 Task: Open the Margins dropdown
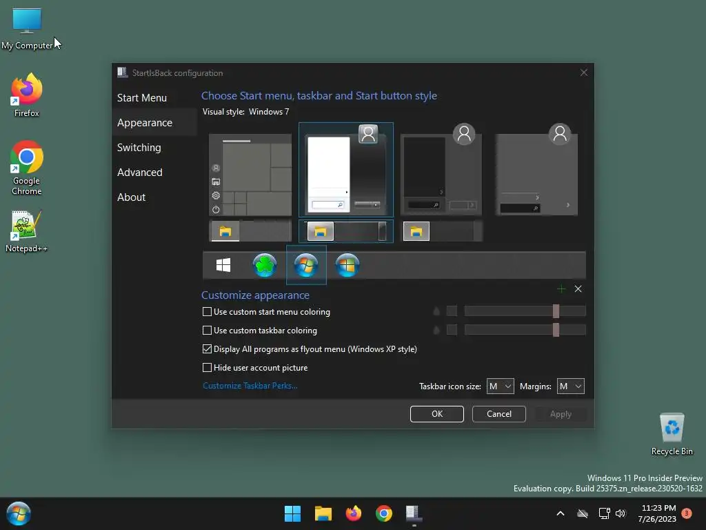[570, 386]
